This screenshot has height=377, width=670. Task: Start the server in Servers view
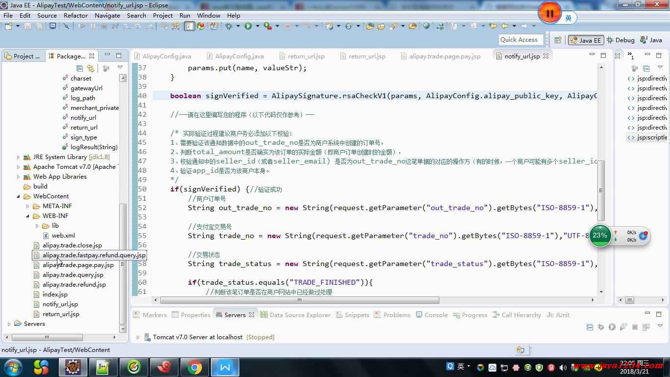coord(612,327)
